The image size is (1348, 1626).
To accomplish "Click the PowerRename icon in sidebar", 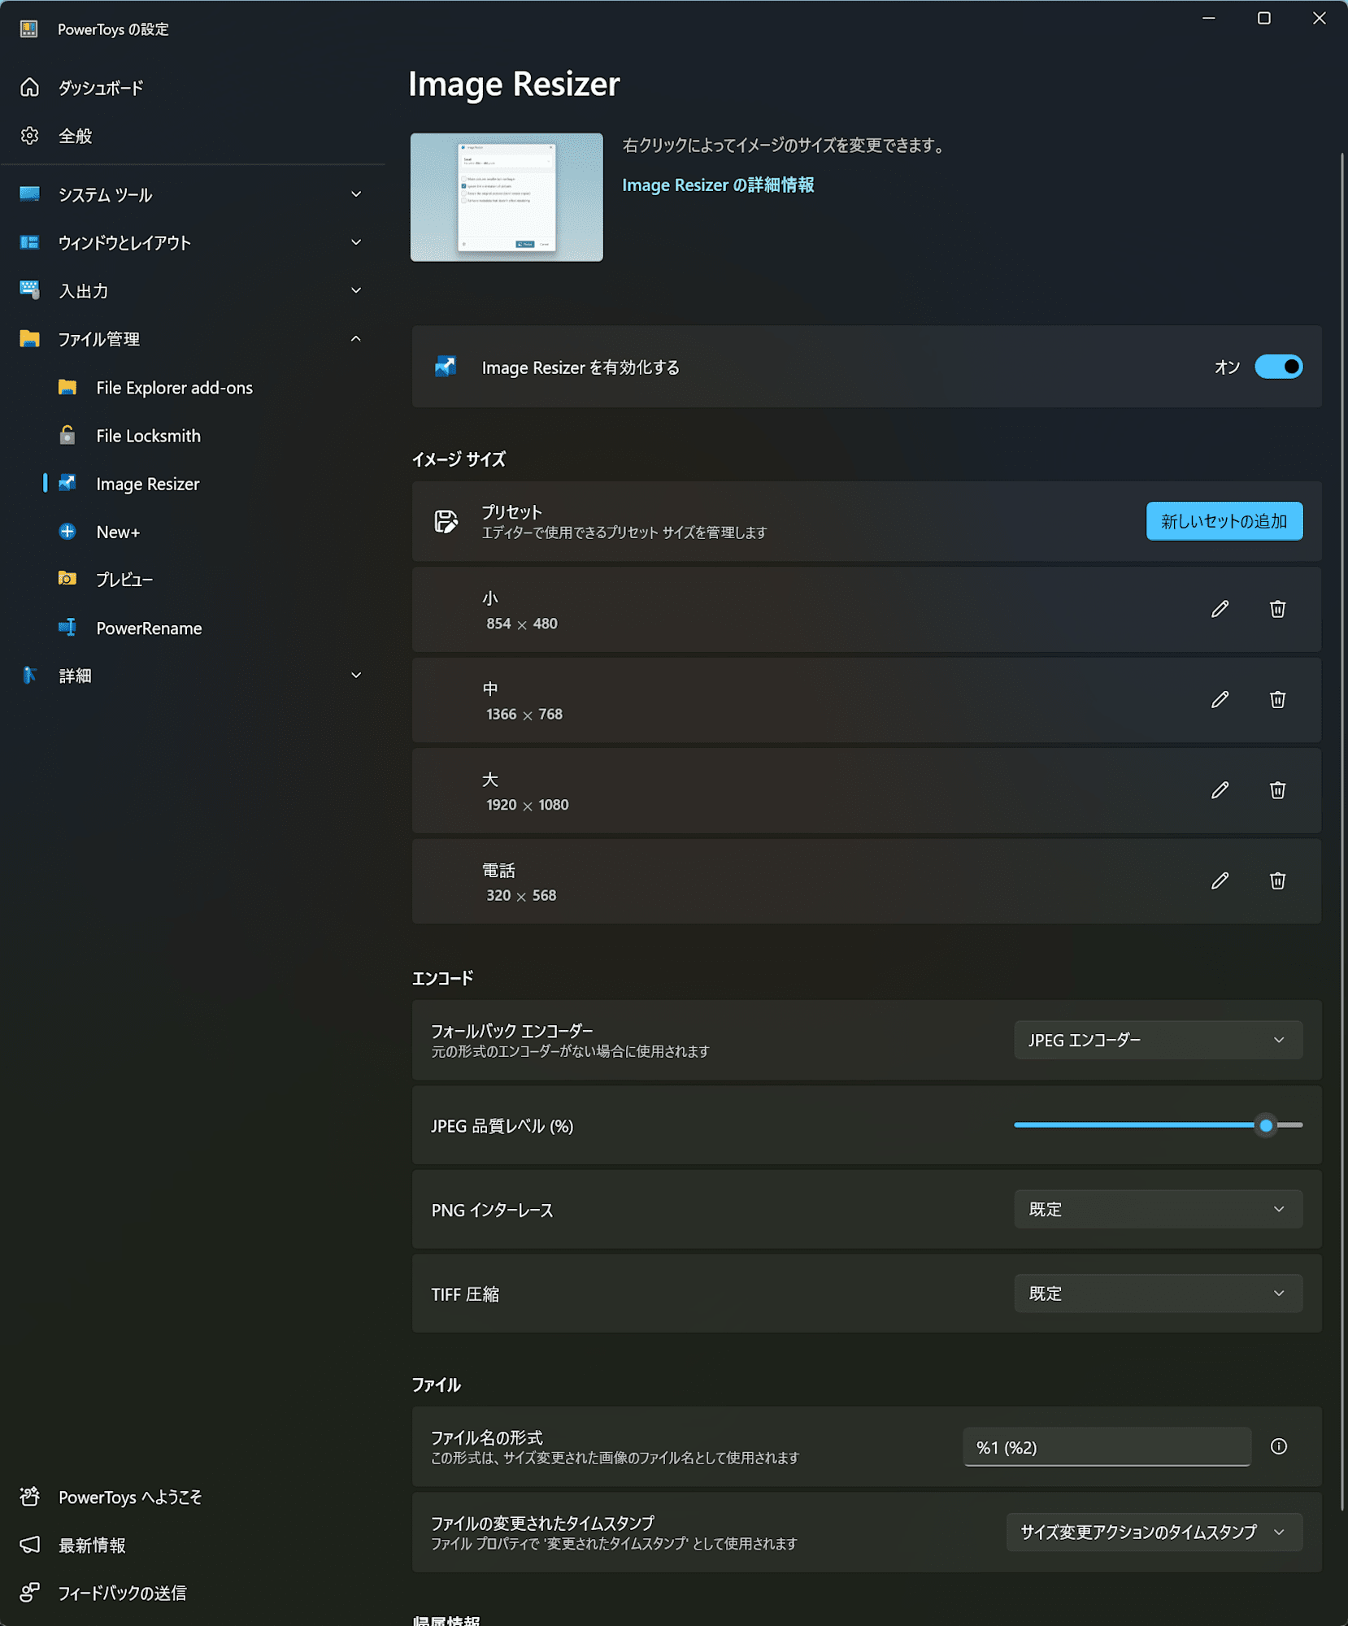I will [67, 628].
